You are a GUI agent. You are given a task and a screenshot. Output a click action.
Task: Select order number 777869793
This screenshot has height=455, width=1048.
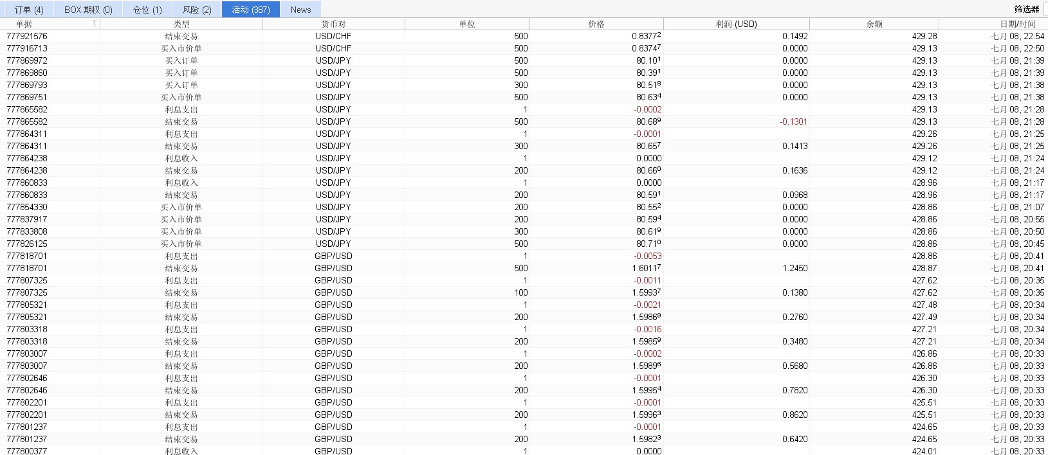click(x=27, y=85)
